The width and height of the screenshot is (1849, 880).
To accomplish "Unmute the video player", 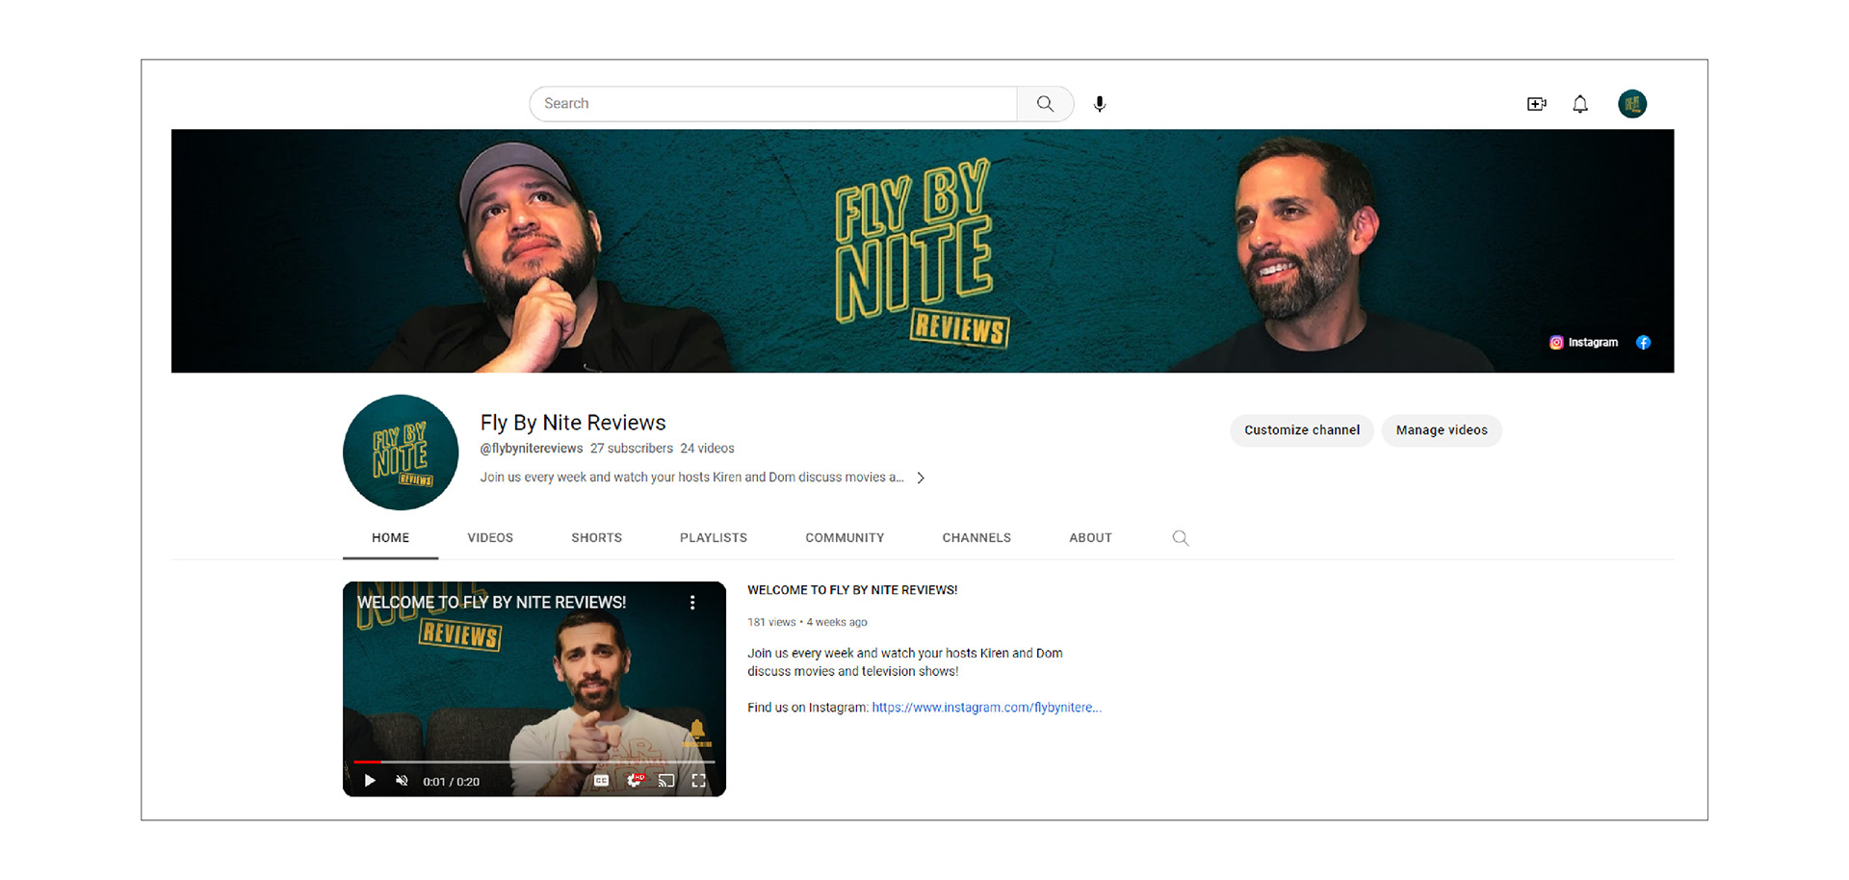I will [x=402, y=781].
